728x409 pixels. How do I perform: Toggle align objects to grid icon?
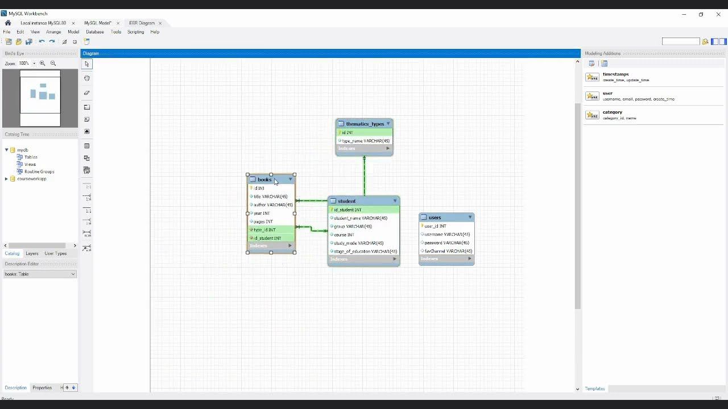coord(75,41)
